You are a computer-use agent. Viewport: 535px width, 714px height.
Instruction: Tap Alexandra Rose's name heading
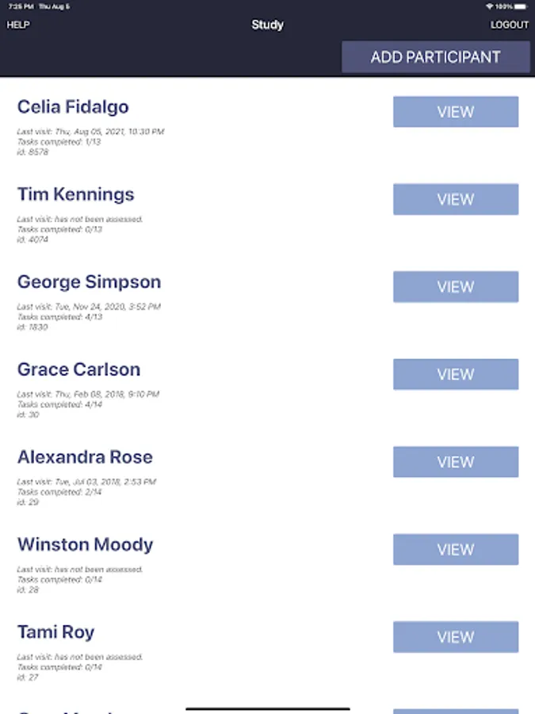point(85,457)
